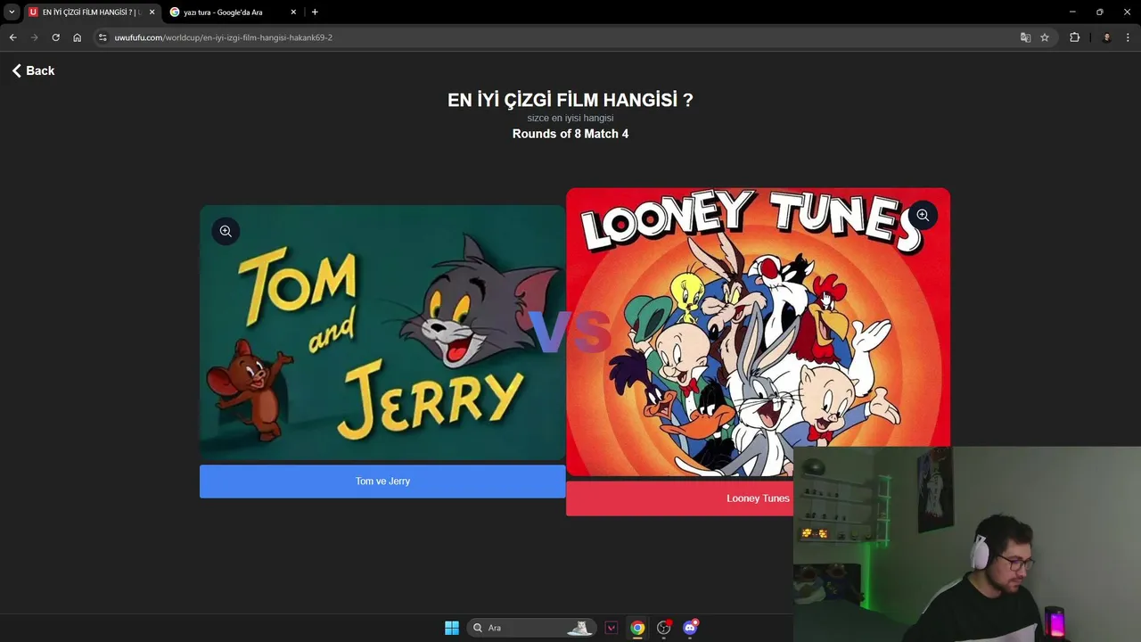
Task: Open Valorant from the taskbar
Action: [611, 628]
